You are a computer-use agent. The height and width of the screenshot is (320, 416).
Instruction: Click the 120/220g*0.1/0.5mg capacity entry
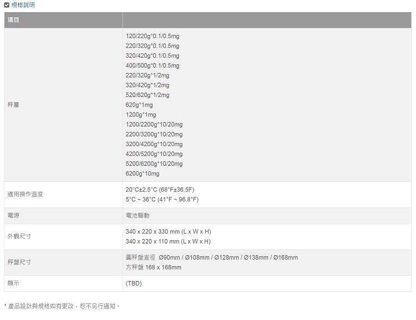coord(153,36)
